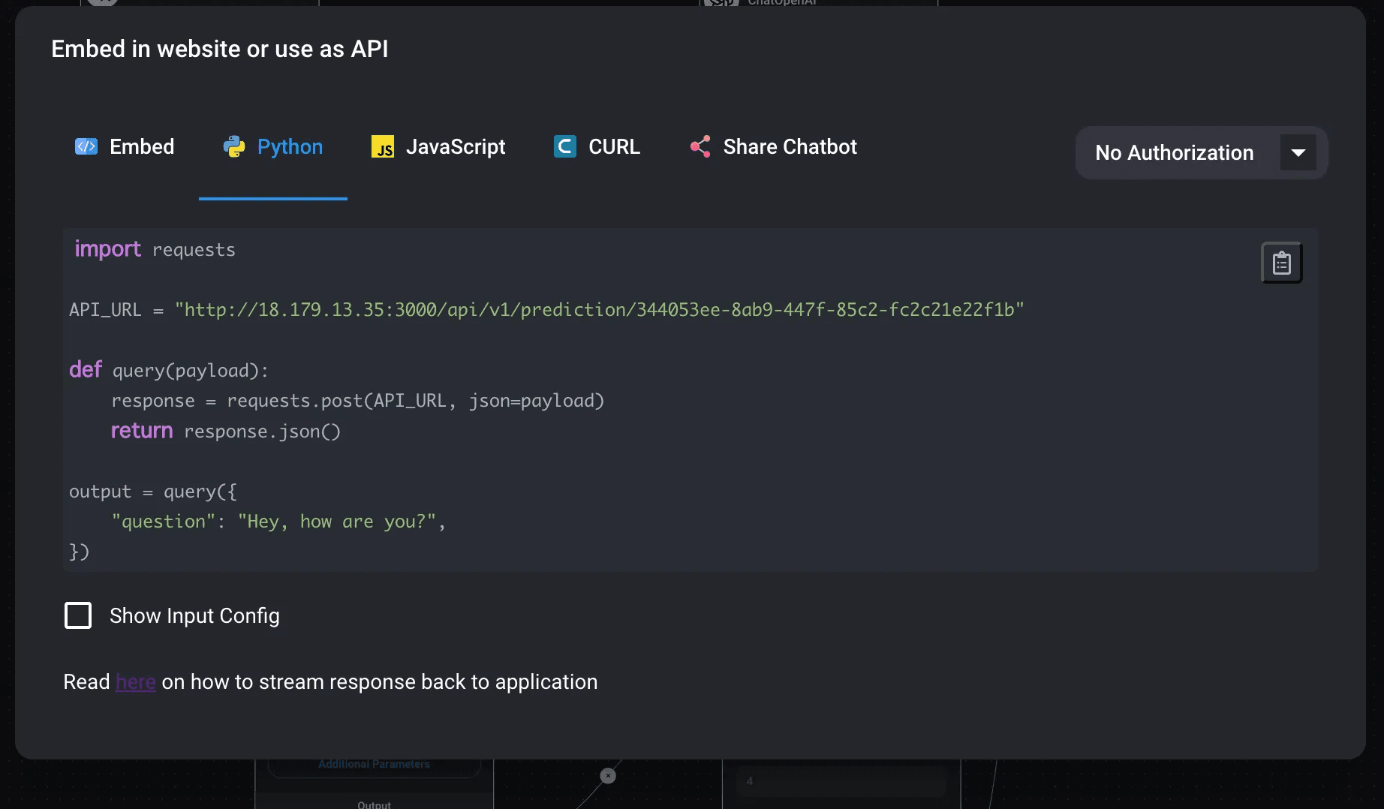Screen dimensions: 1384x809
Task: Open the 'here' streaming docs link
Action: coord(135,681)
